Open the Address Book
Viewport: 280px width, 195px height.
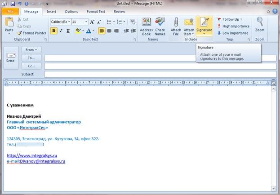tap(146, 27)
